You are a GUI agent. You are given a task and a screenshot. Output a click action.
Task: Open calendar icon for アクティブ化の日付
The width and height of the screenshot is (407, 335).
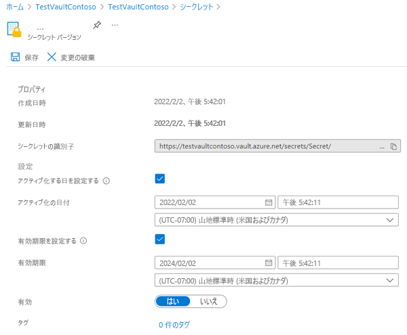pos(269,202)
